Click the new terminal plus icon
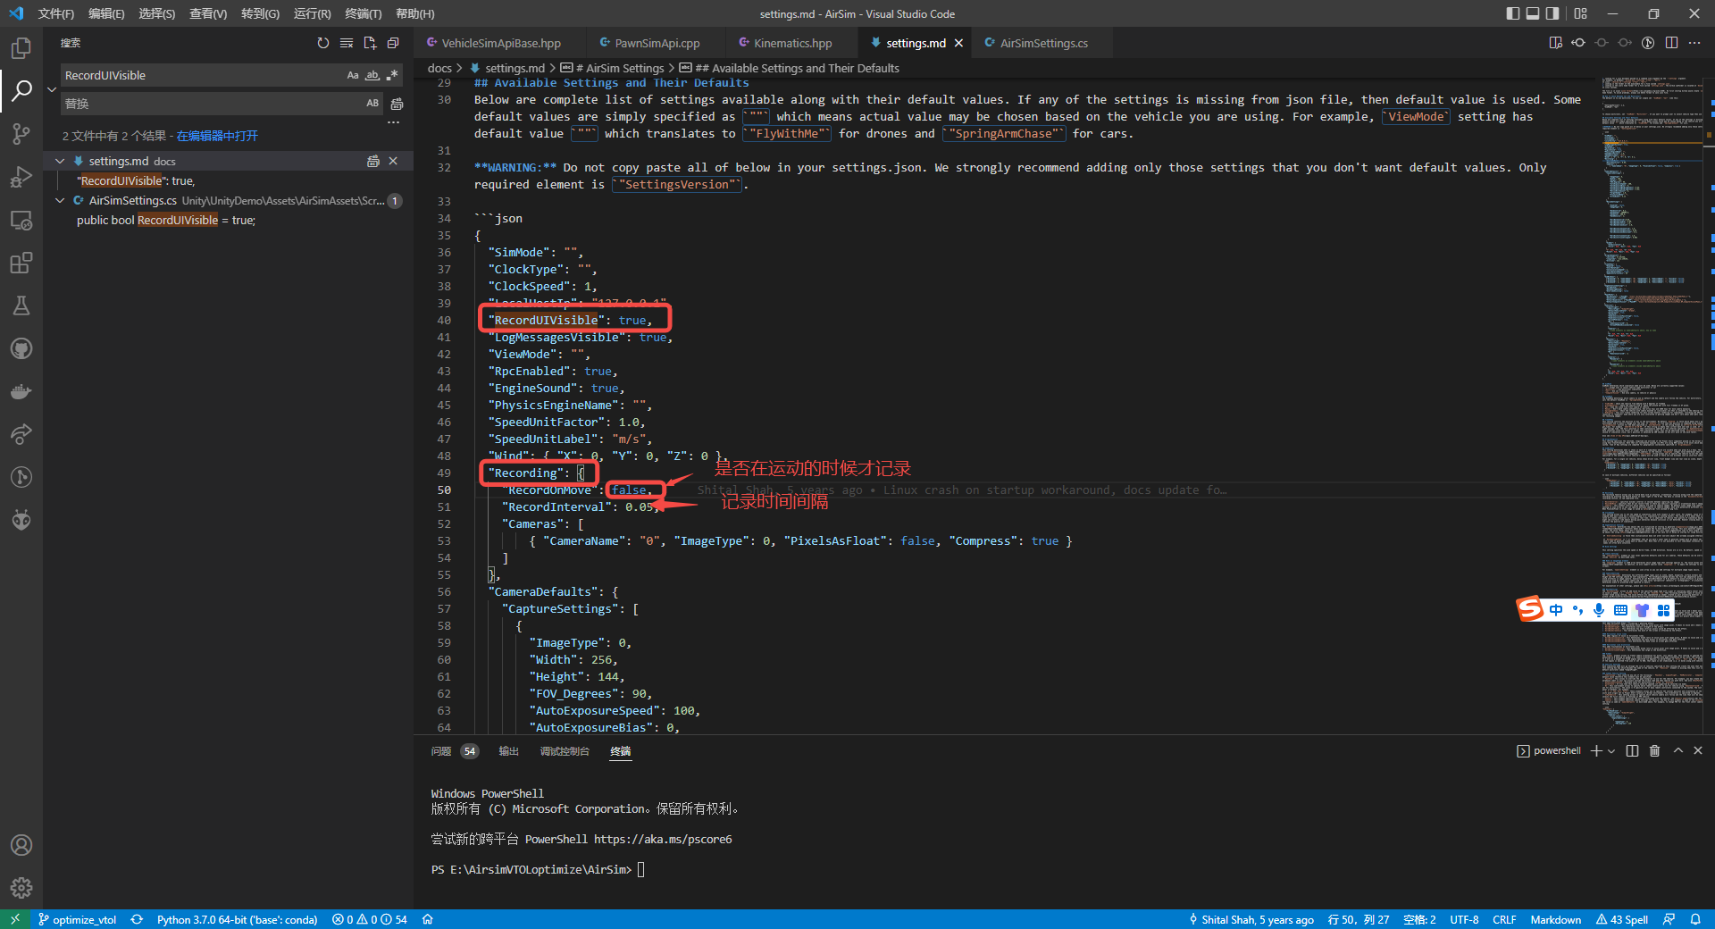Image resolution: width=1715 pixels, height=929 pixels. (1596, 751)
